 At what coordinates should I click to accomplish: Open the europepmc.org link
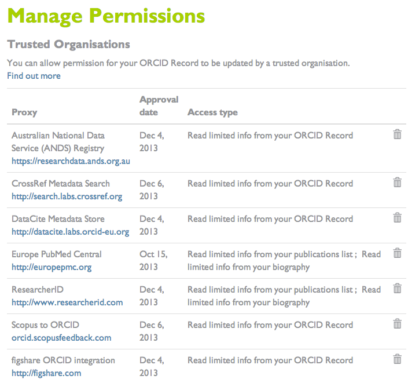tap(52, 267)
